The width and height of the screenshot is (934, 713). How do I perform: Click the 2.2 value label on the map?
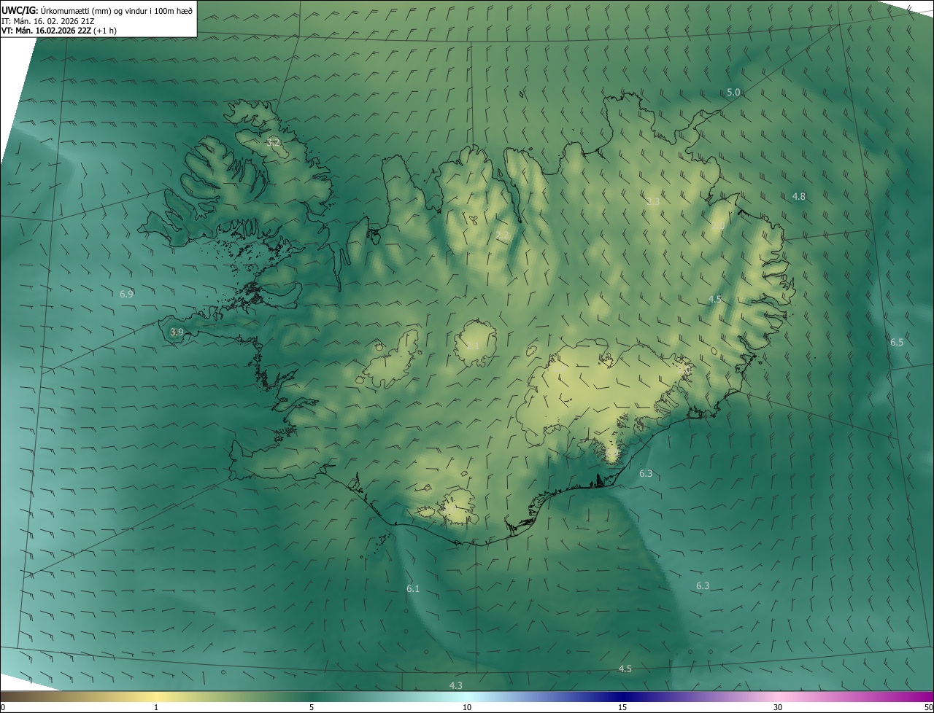[x=502, y=235]
